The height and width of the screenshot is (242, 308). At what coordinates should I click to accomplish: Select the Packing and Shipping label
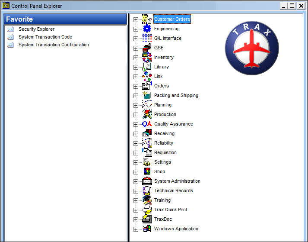[176, 95]
